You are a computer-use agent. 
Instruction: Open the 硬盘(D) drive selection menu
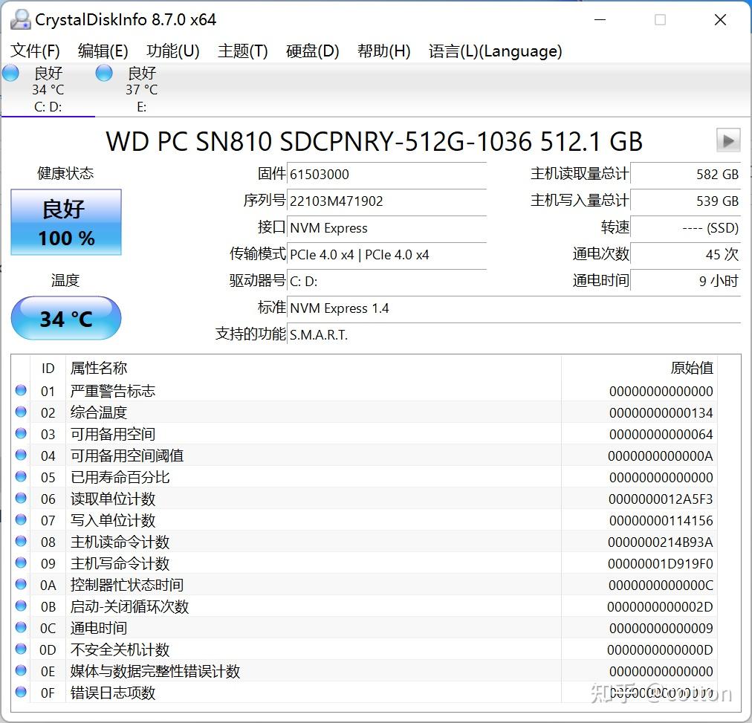tap(311, 51)
